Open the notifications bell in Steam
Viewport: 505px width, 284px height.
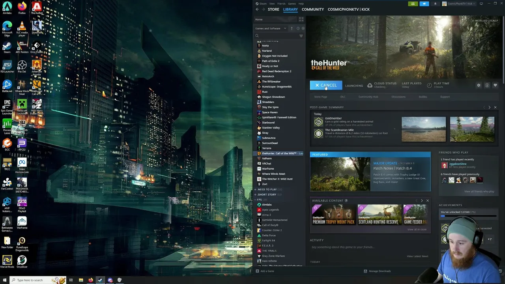(x=435, y=4)
